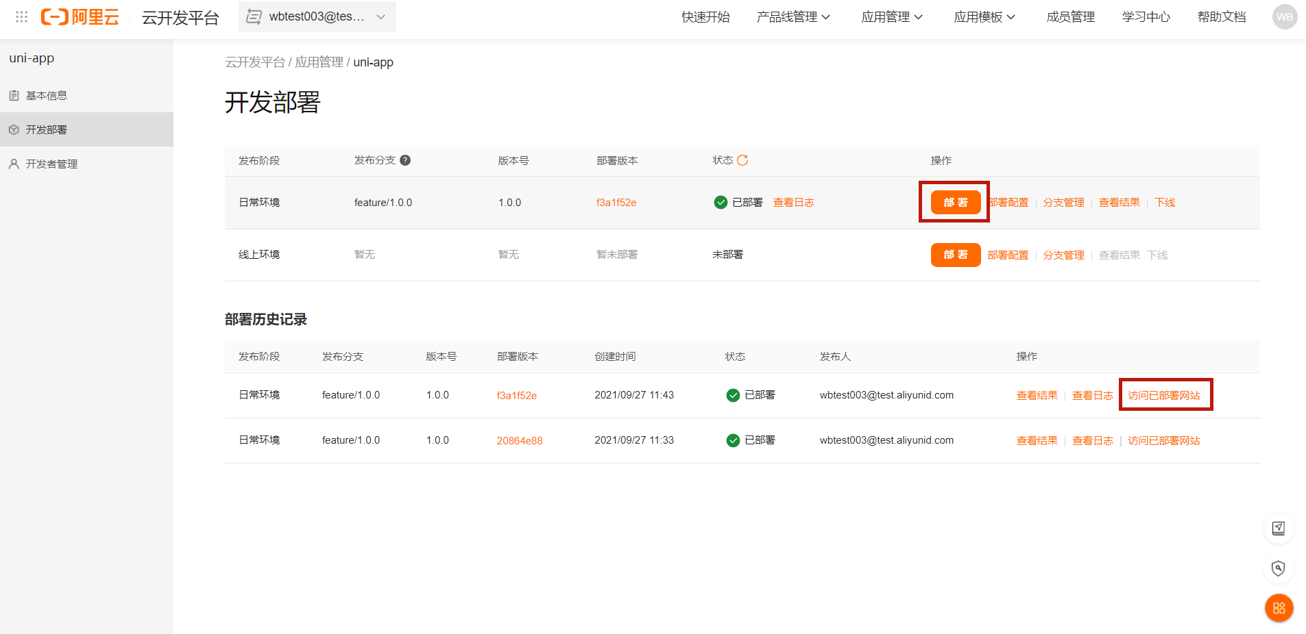Image resolution: width=1306 pixels, height=634 pixels.
Task: Click 查看日志 for the 11:33 record
Action: pos(1093,441)
